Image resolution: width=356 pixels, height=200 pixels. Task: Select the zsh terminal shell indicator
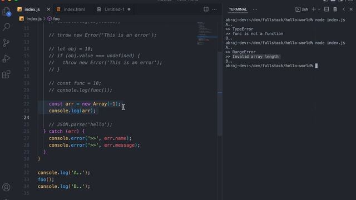click(x=302, y=9)
